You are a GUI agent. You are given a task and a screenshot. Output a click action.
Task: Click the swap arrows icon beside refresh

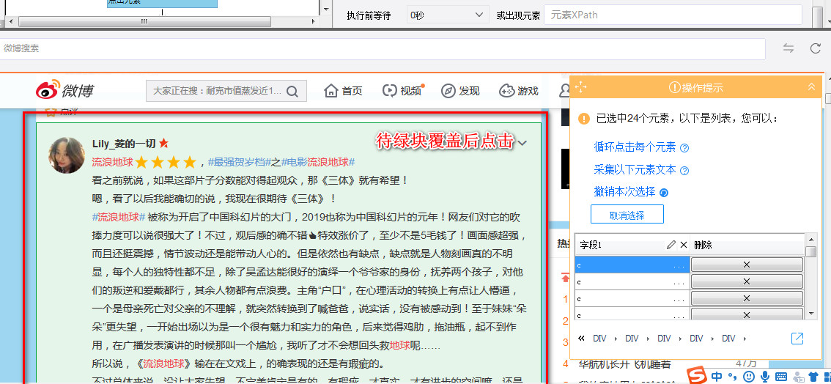[x=788, y=48]
